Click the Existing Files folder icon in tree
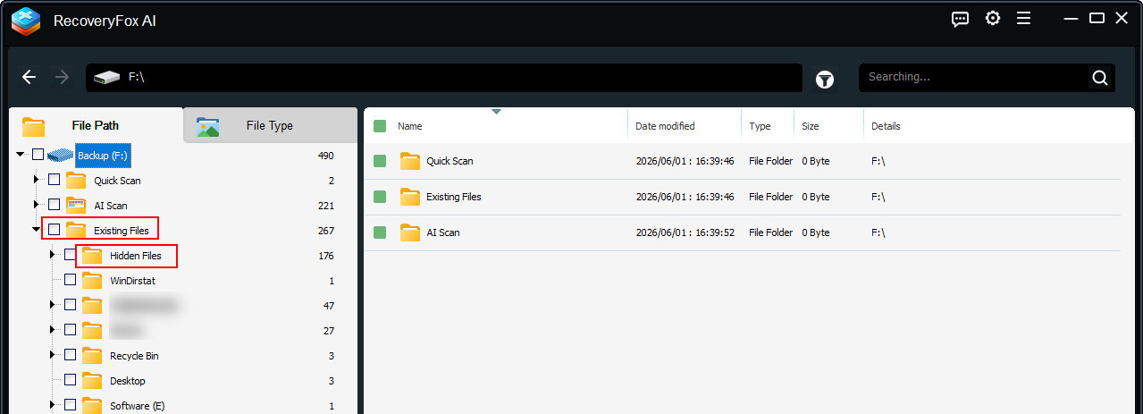1143x414 pixels. [x=76, y=230]
